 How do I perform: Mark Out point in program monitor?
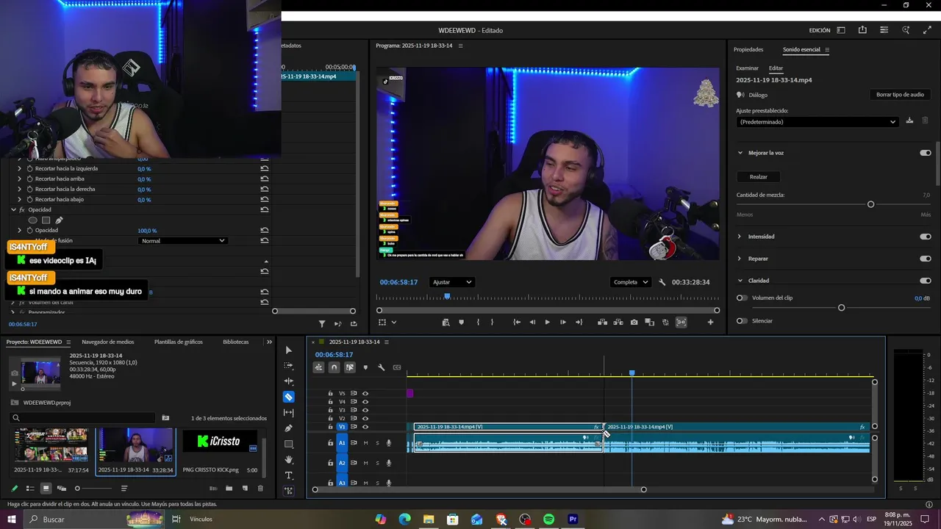tap(492, 323)
